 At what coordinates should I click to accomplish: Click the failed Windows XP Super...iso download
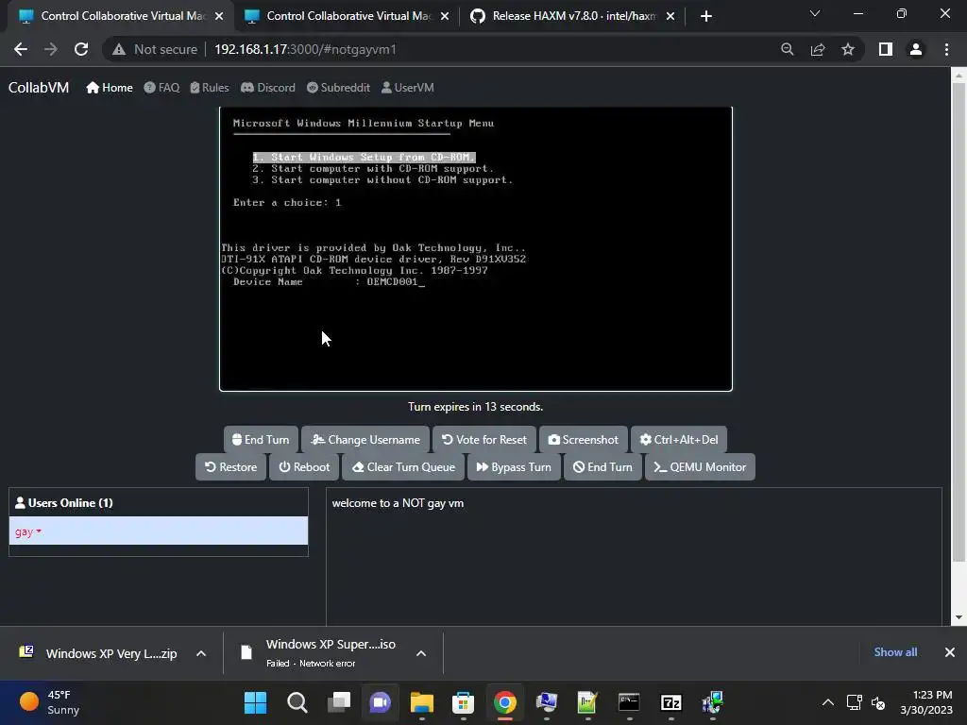[x=318, y=653]
